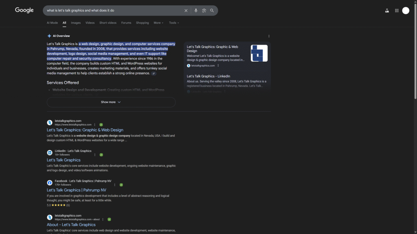Image resolution: width=417 pixels, height=234 pixels.
Task: Click the Facebook favicon in search results
Action: (x=49, y=183)
